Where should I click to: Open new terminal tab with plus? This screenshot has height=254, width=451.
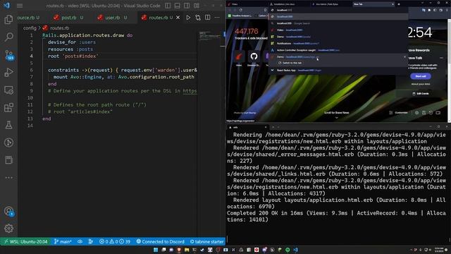click(x=273, y=127)
